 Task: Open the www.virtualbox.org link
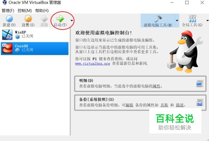(x=92, y=63)
